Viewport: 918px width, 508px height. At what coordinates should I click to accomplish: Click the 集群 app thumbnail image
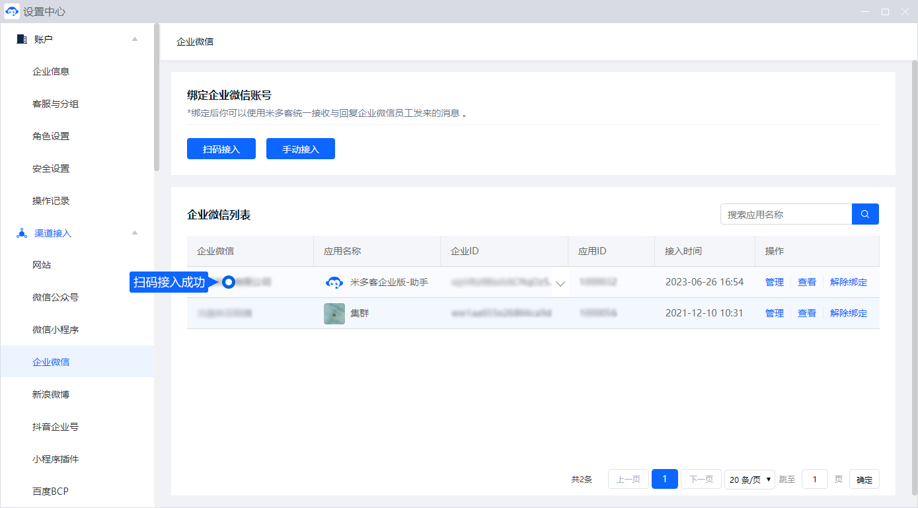point(334,314)
